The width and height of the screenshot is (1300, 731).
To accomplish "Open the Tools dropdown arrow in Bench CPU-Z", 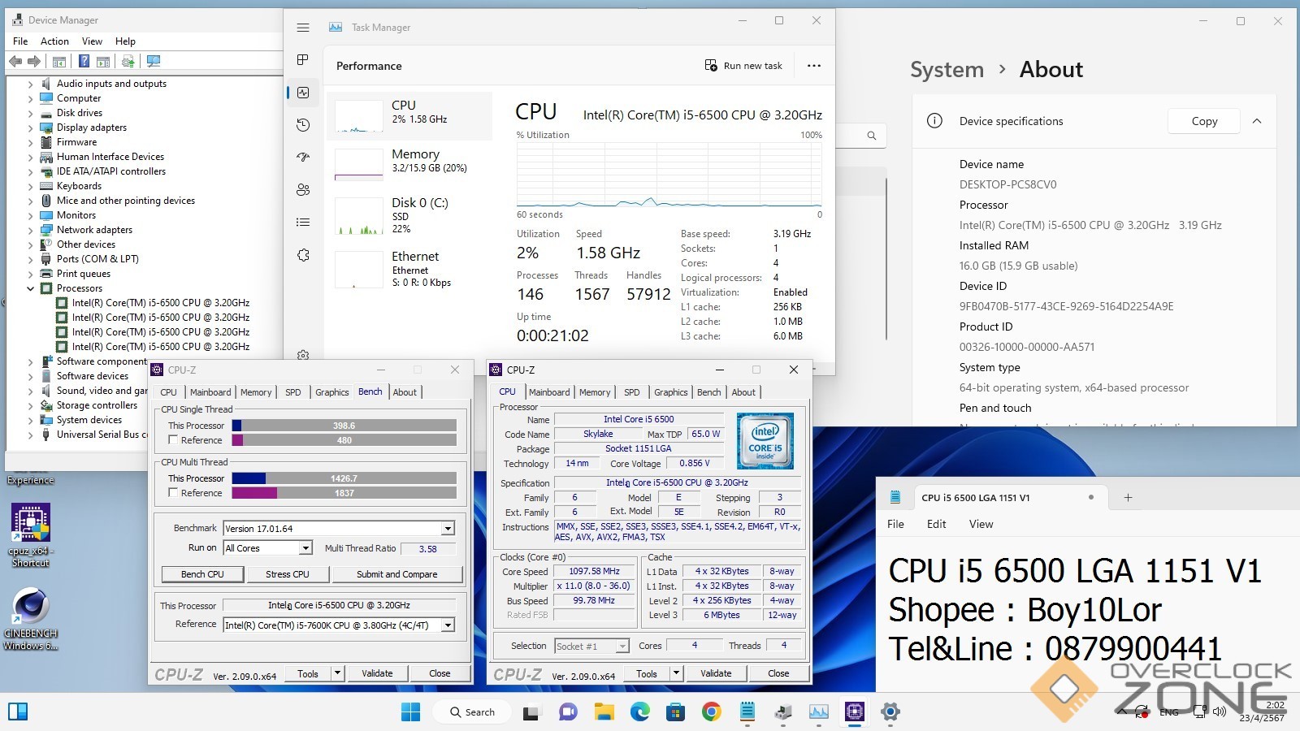I will point(337,673).
